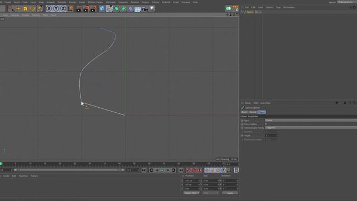Click Play Forwards in timeline
The image size is (357, 201).
click(162, 170)
